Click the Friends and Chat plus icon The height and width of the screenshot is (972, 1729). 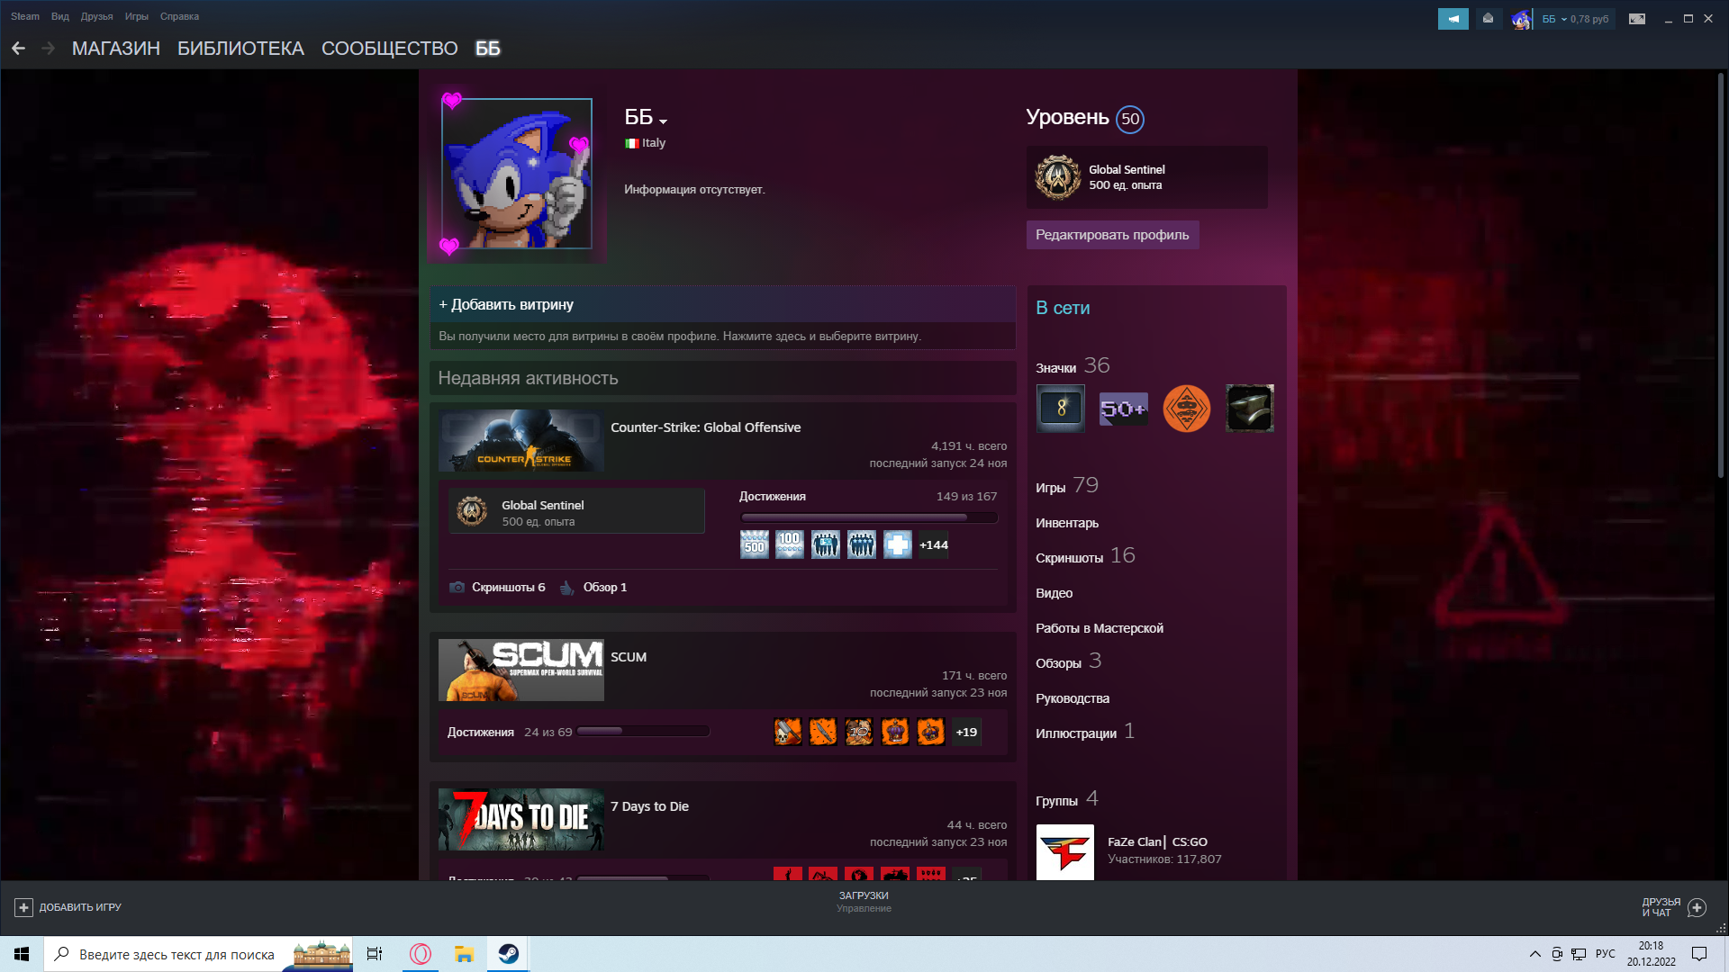[x=1697, y=907]
